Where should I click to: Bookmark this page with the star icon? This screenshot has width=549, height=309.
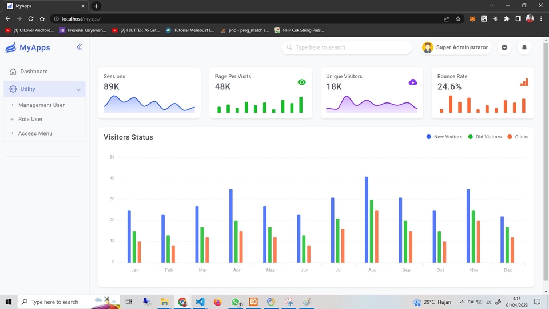click(x=458, y=18)
